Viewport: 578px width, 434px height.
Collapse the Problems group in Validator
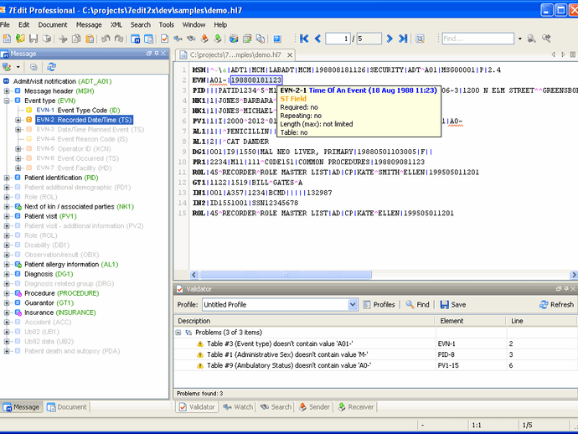[x=179, y=333]
